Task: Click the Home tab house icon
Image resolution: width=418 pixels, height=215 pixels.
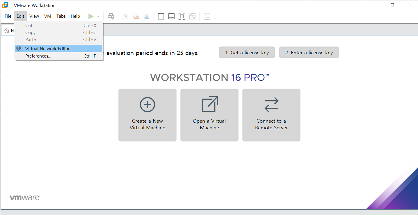Action: 7,30
